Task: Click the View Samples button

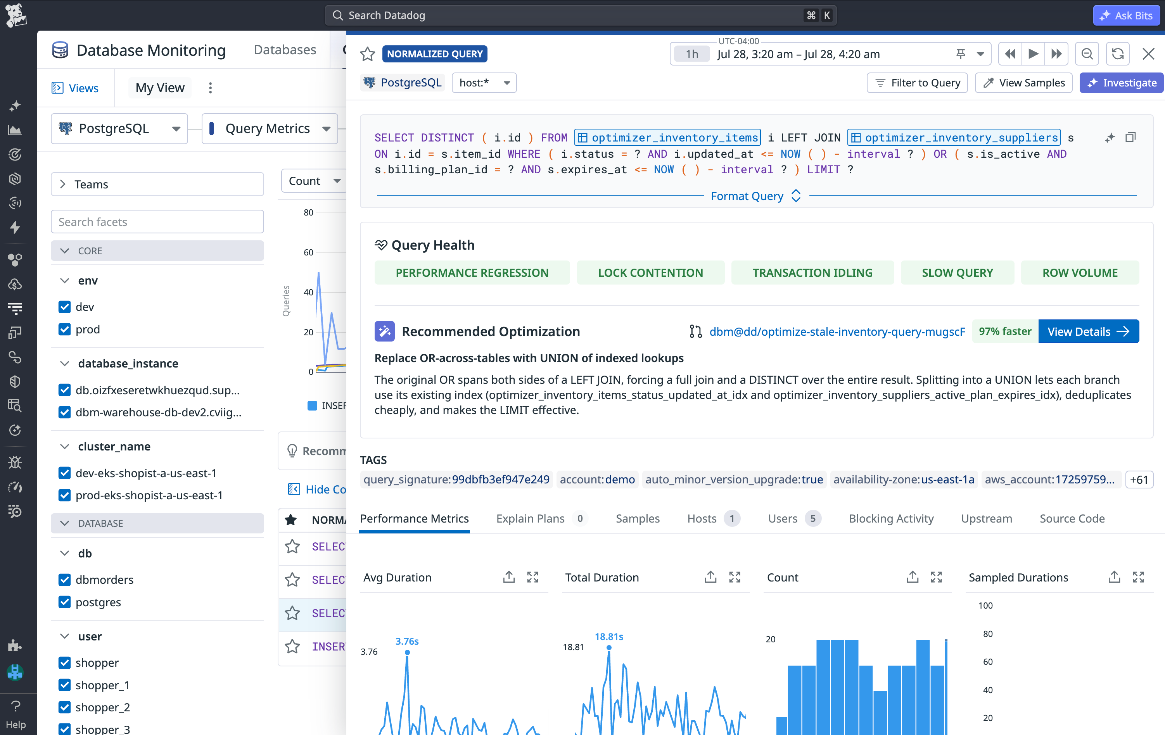Action: pyautogui.click(x=1024, y=83)
